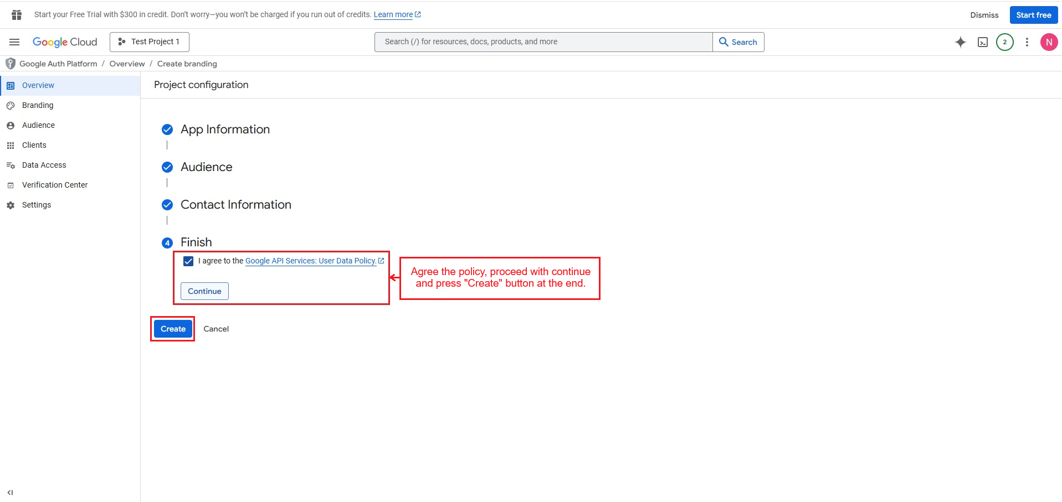1062x502 pixels.
Task: Activate Cloud Shell terminal icon
Action: pos(983,42)
